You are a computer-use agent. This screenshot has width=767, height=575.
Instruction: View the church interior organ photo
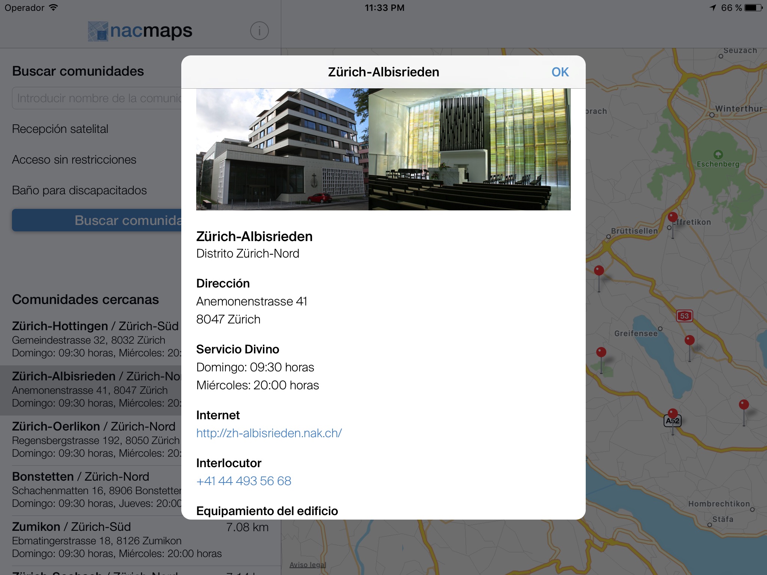pos(470,149)
